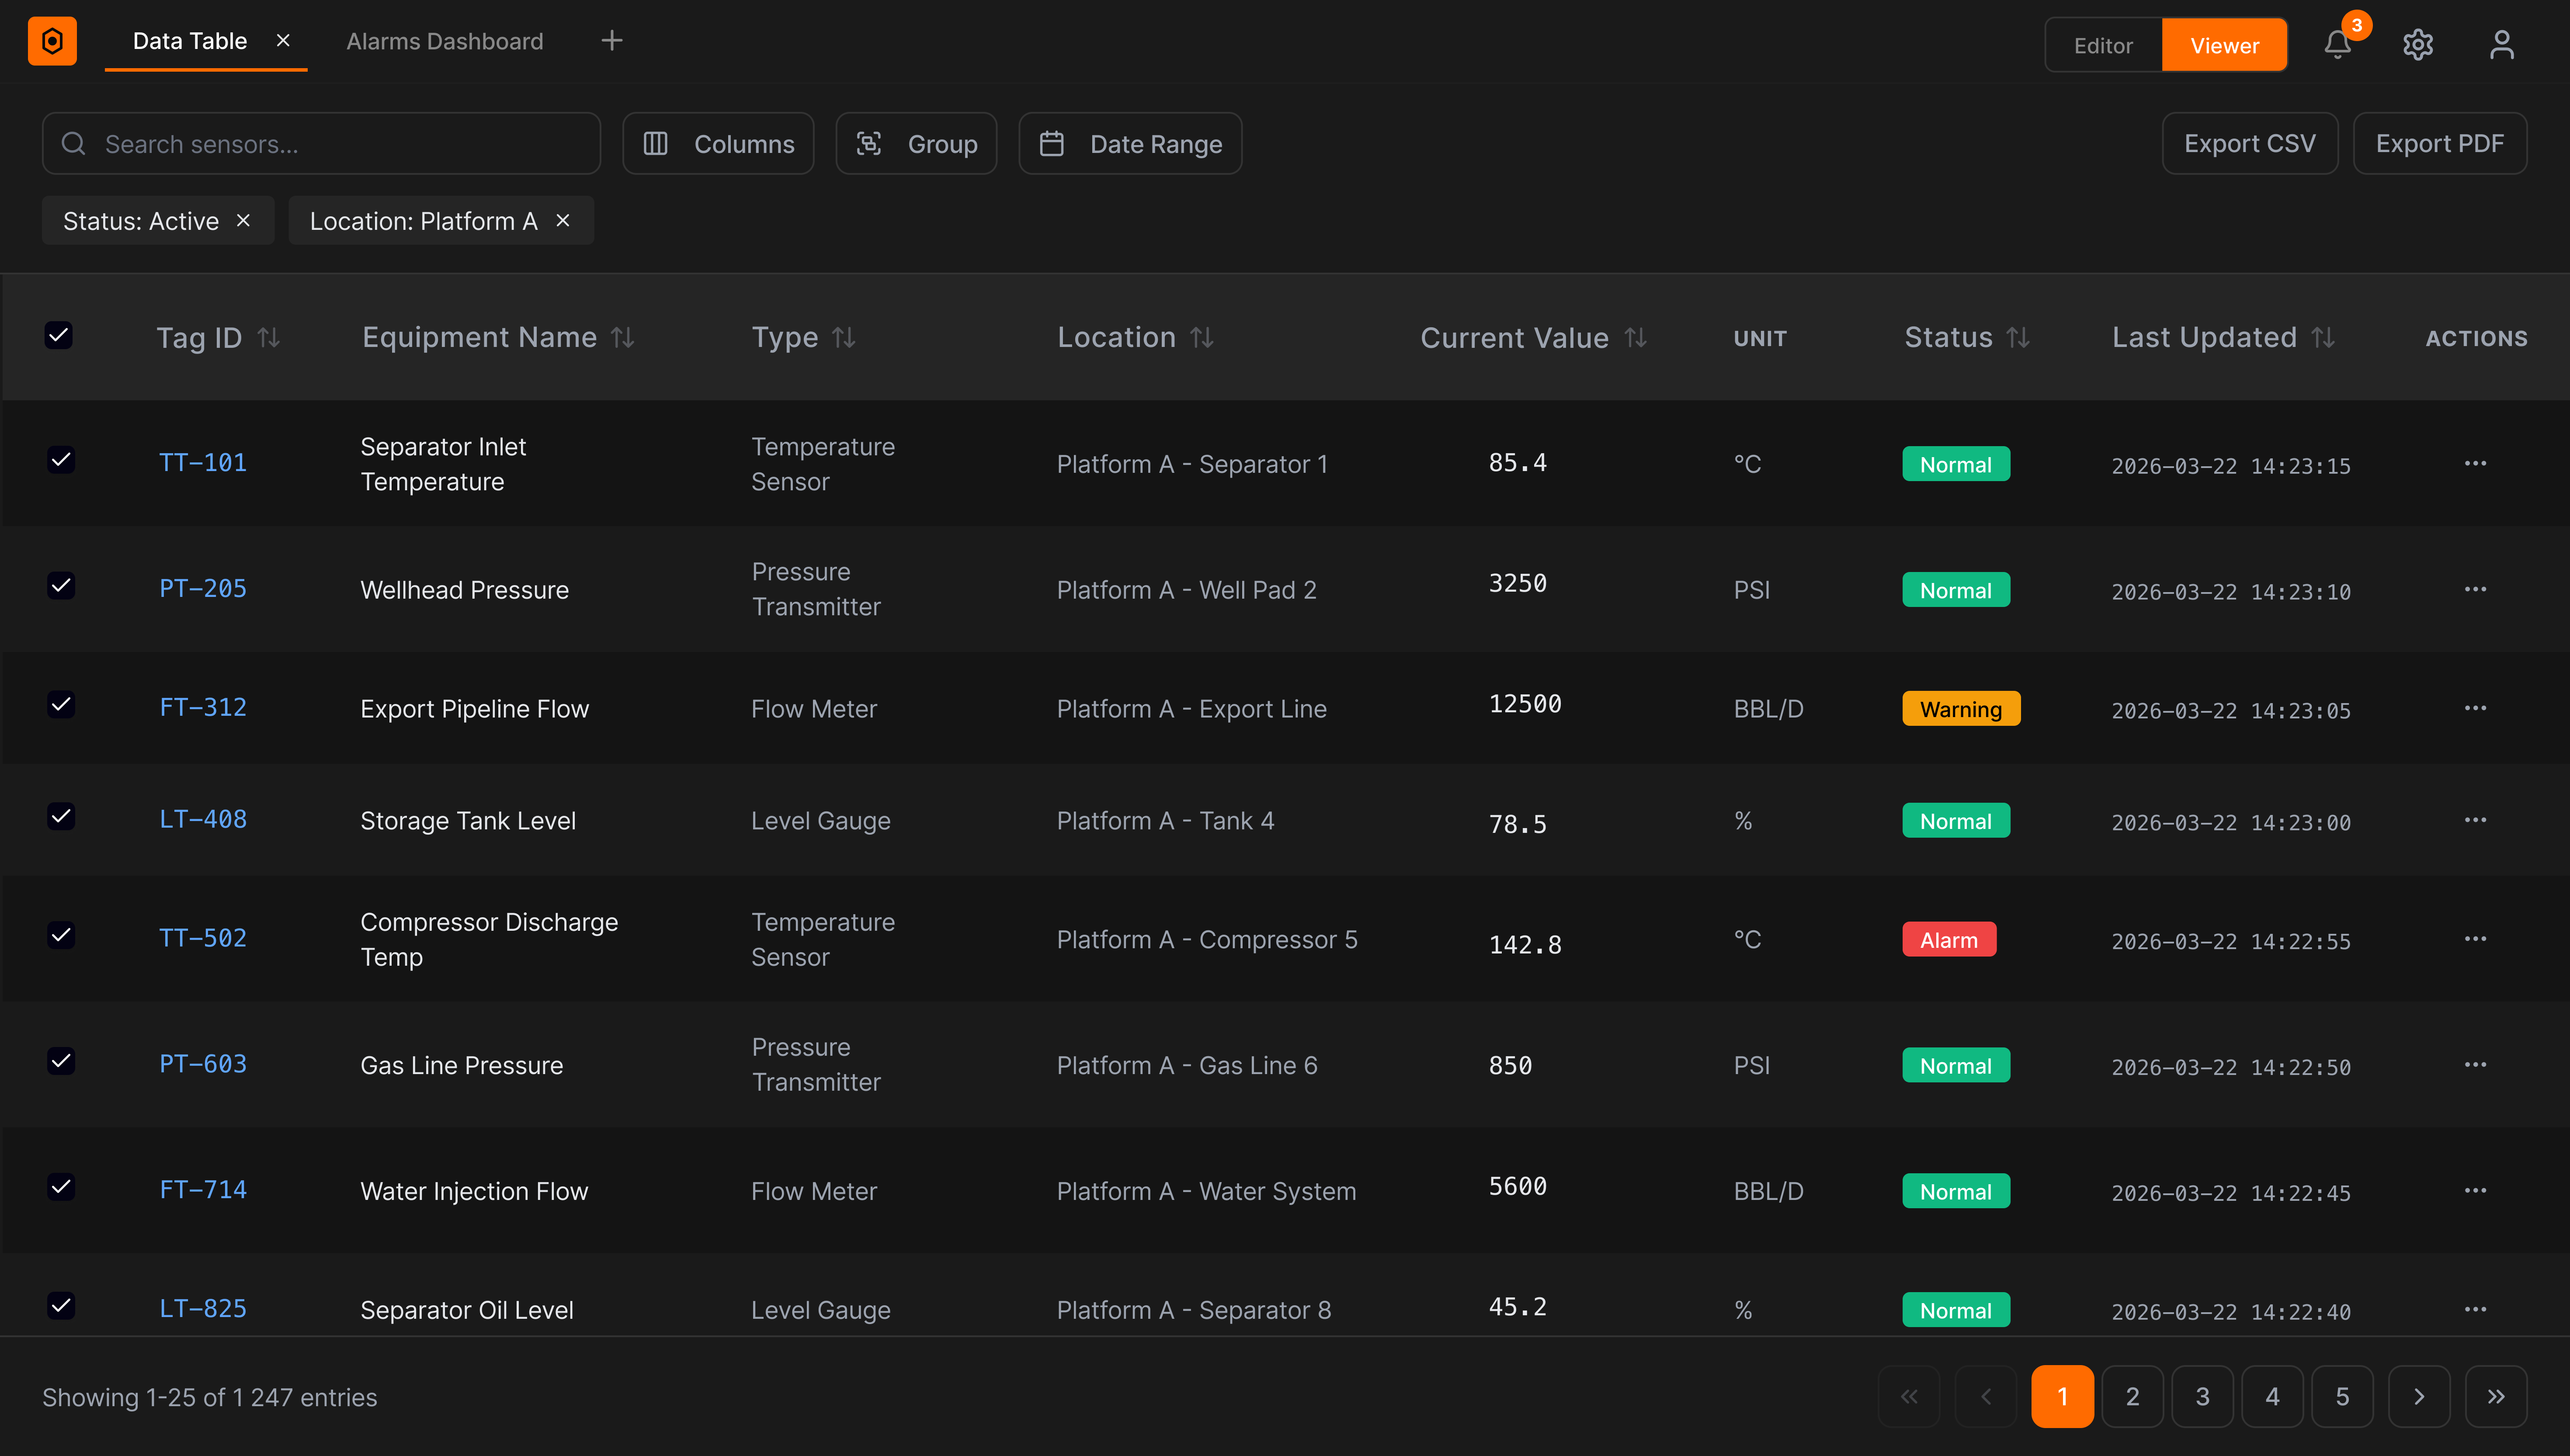Open actions menu for TT-101 row
Image resolution: width=2570 pixels, height=1456 pixels.
coord(2475,463)
